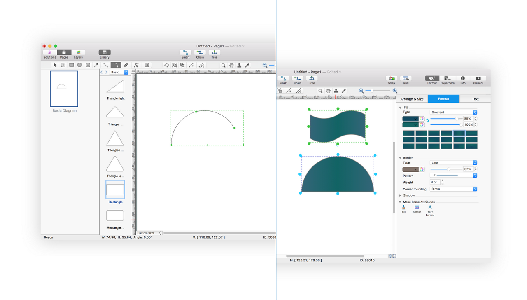The width and height of the screenshot is (527, 300).
Task: Activate the Text box tool
Action: 63,65
